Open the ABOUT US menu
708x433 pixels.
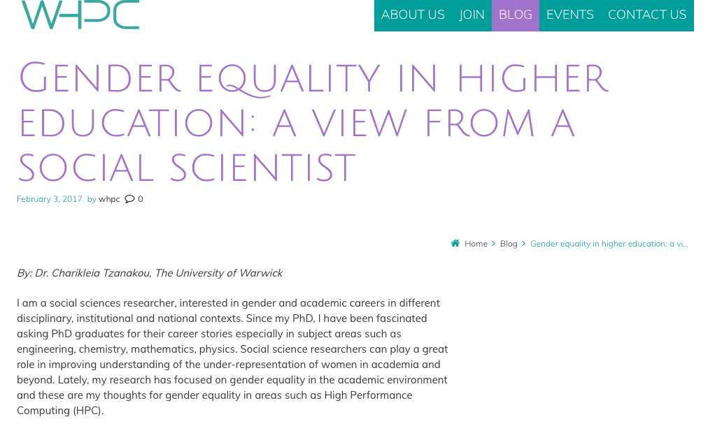point(413,15)
